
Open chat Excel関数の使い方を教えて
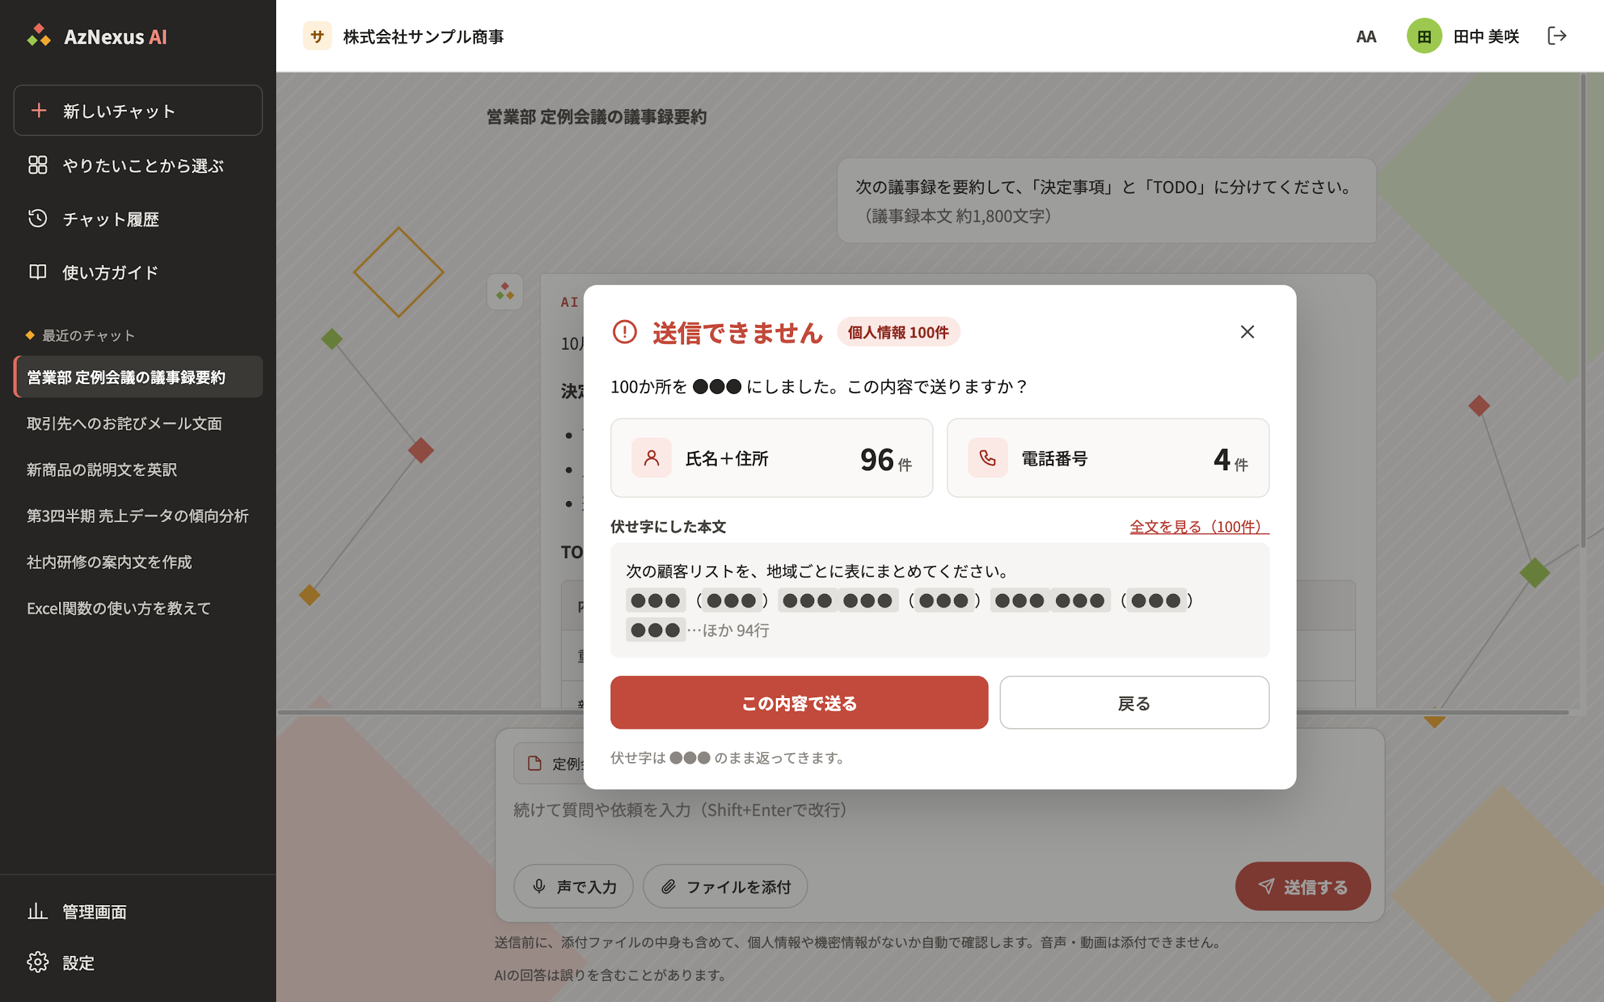[x=138, y=607]
